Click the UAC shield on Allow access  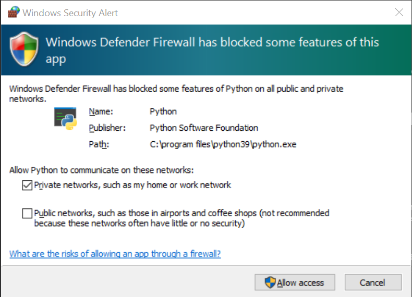pos(270,282)
